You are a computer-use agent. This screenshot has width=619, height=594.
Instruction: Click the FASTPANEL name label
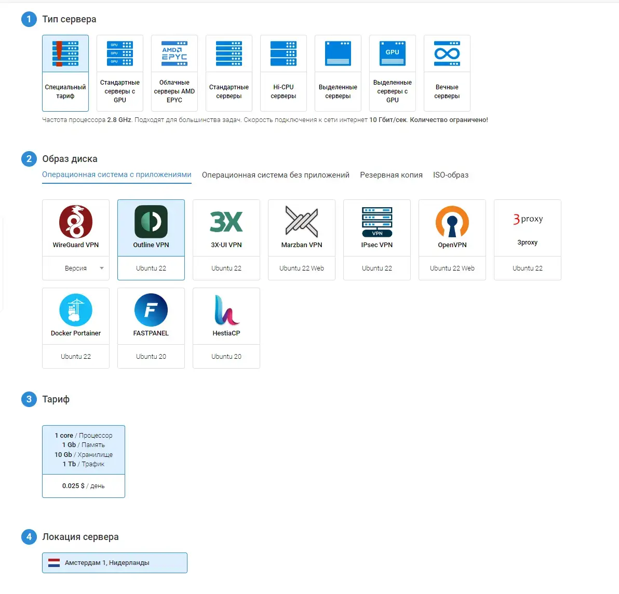[151, 333]
